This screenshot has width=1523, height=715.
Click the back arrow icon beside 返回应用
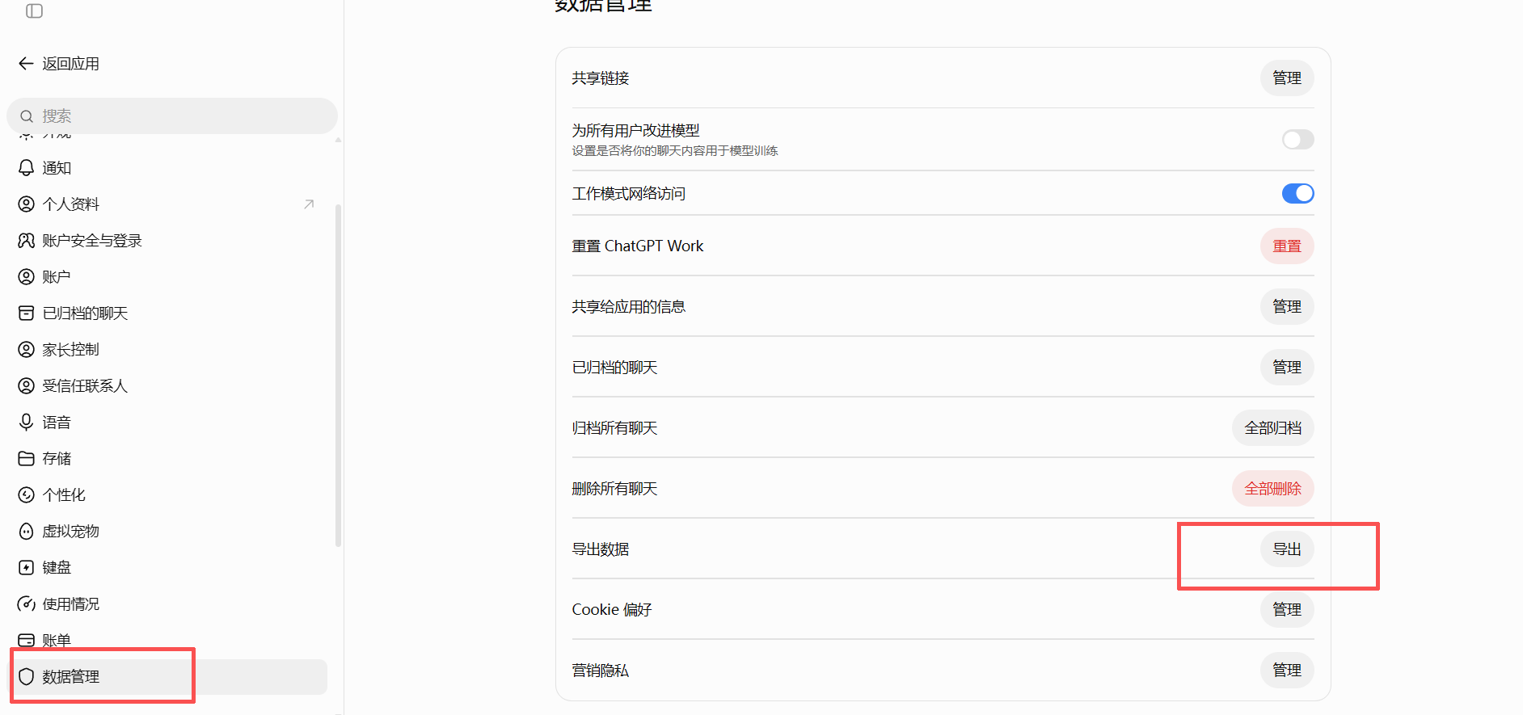pyautogui.click(x=26, y=64)
